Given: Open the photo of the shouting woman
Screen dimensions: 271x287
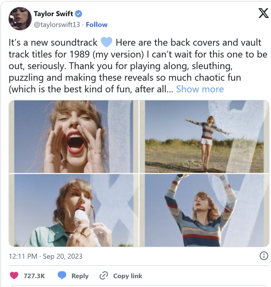Looking at the screenshot, I should 73,136.
